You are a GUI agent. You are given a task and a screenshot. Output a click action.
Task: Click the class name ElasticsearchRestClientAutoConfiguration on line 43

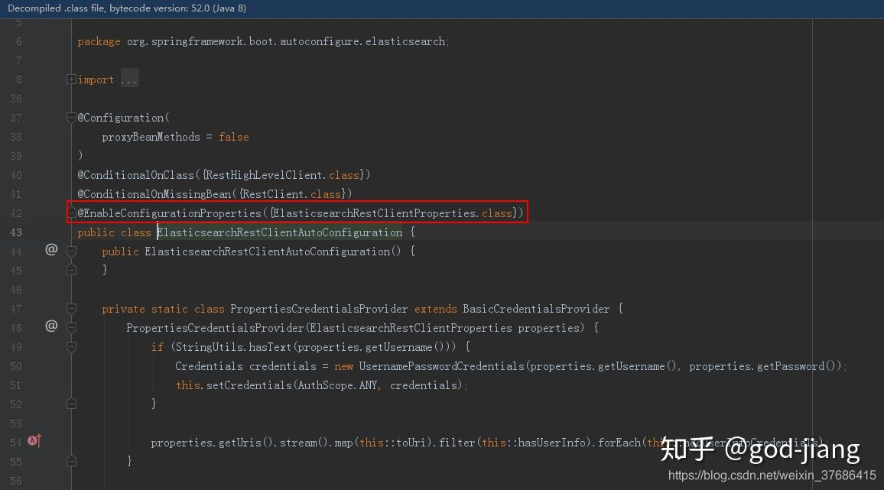[280, 232]
